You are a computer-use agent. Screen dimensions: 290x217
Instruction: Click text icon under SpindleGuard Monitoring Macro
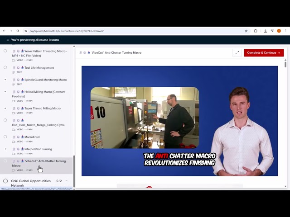coord(14,85)
